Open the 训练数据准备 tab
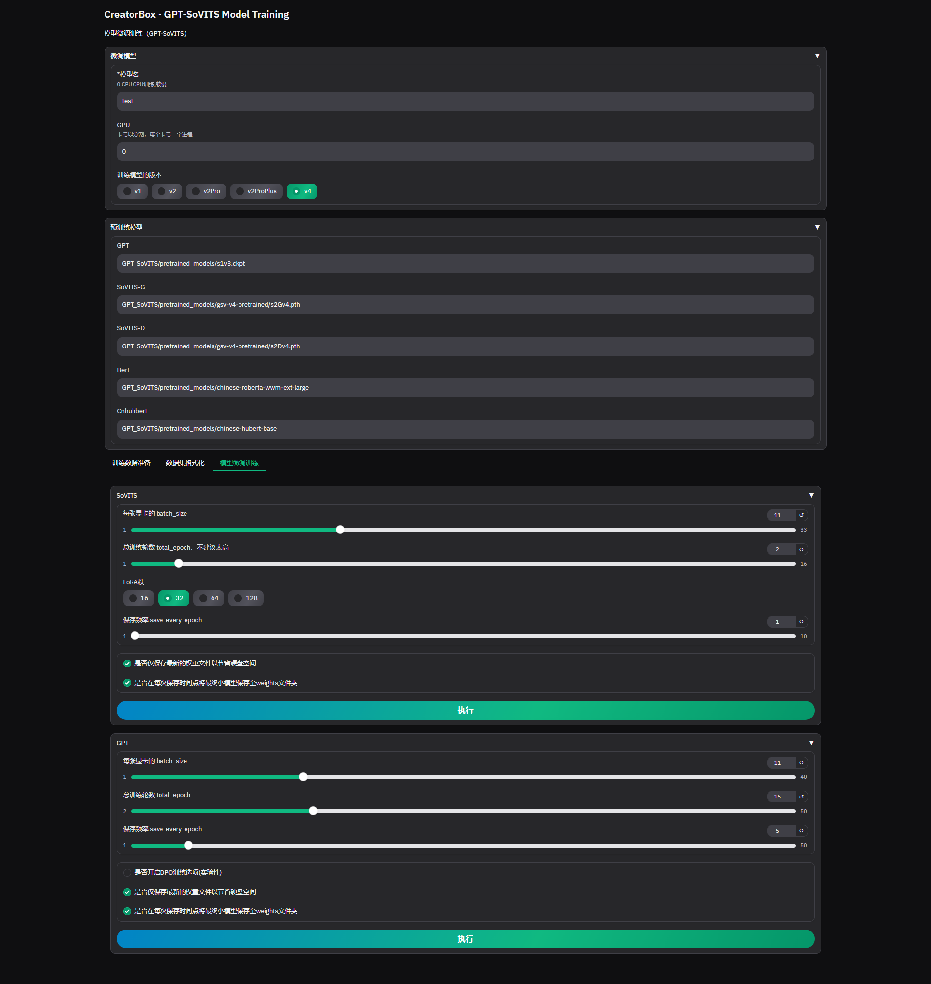This screenshot has width=931, height=984. (131, 462)
